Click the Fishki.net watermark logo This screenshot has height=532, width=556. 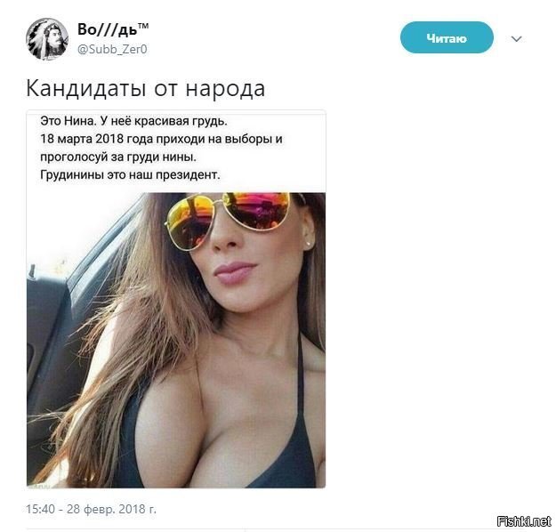pyautogui.click(x=524, y=521)
